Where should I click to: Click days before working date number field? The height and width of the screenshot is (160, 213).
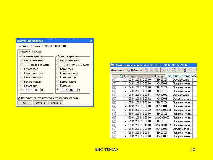click(x=27, y=65)
